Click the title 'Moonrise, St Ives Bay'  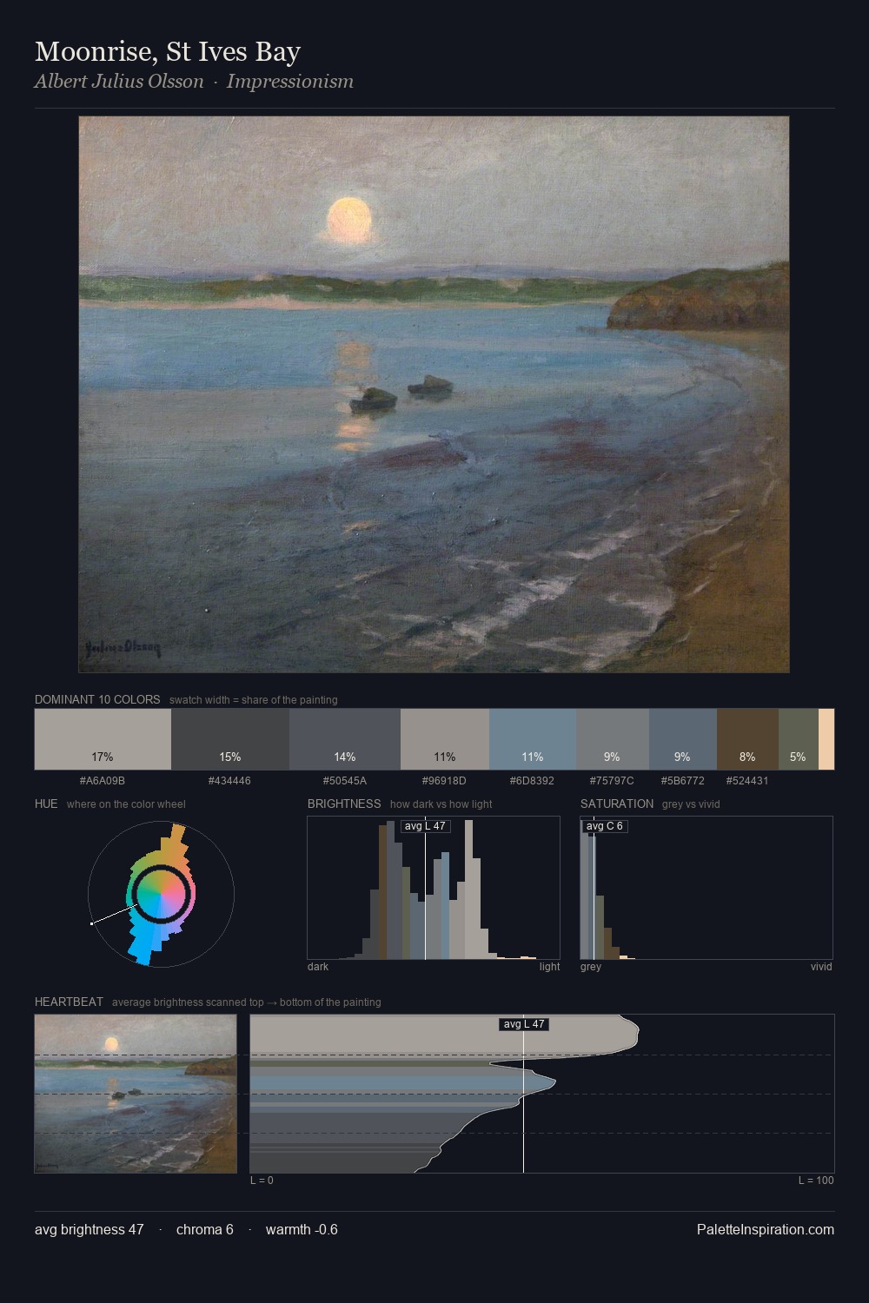tap(168, 51)
